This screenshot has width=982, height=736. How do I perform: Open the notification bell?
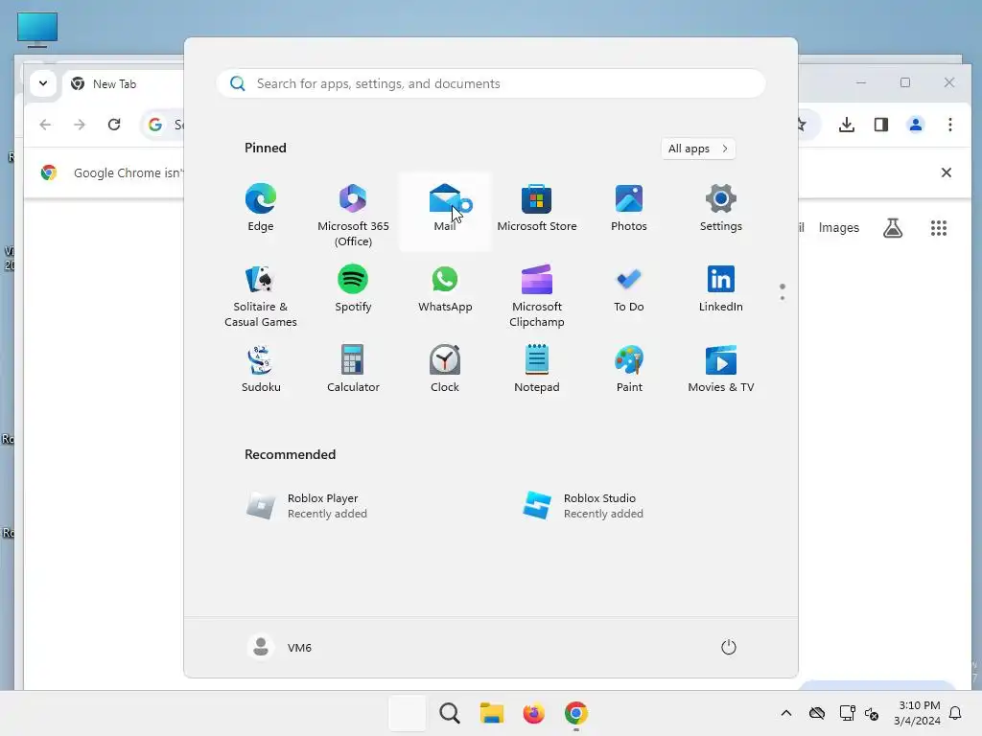click(x=955, y=713)
